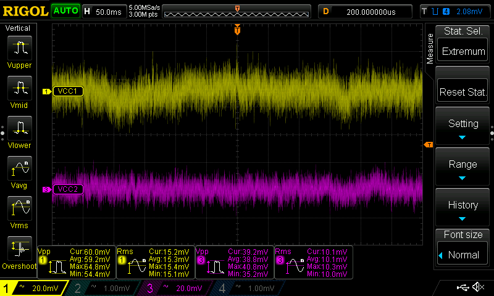Click the USB connection status icon
494x296 pixels.
[463, 287]
